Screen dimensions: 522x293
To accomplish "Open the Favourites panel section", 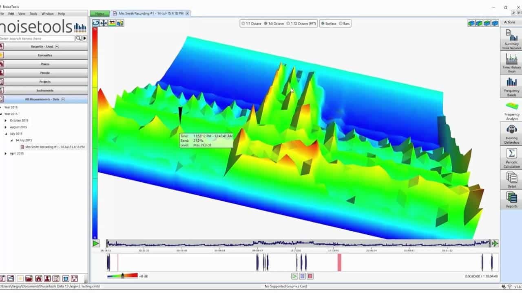I will pyautogui.click(x=44, y=55).
